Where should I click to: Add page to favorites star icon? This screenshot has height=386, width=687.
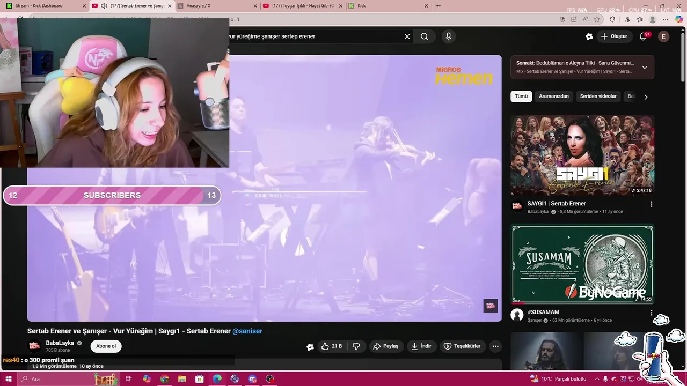point(597,19)
